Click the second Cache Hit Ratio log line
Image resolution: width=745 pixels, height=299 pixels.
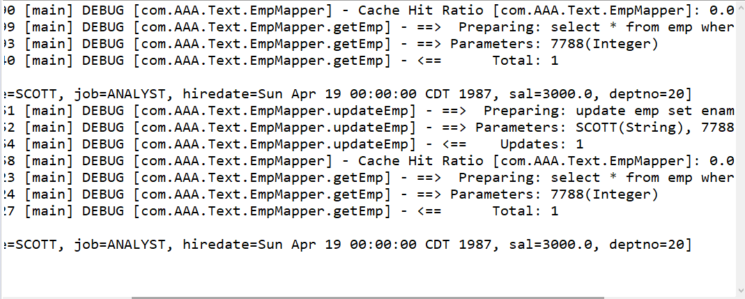point(369,161)
